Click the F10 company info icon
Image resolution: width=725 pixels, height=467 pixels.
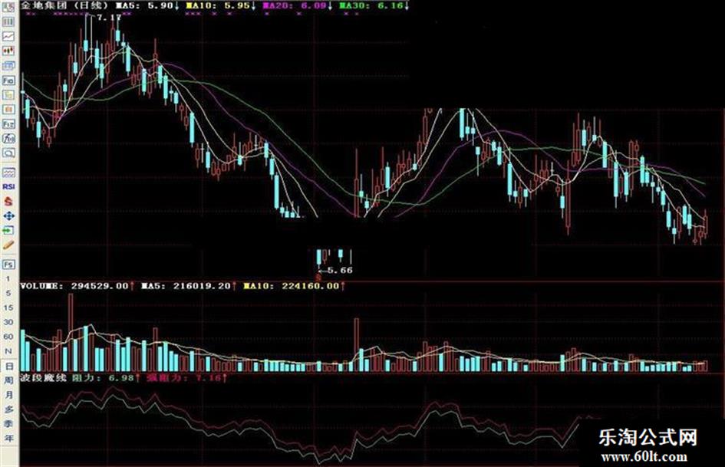coord(8,80)
